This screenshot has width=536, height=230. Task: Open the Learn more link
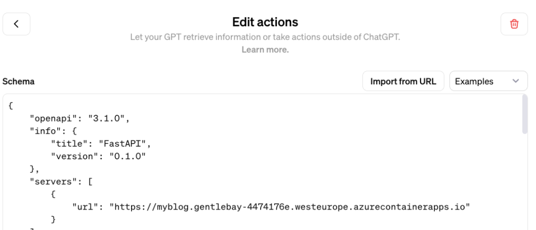[265, 50]
